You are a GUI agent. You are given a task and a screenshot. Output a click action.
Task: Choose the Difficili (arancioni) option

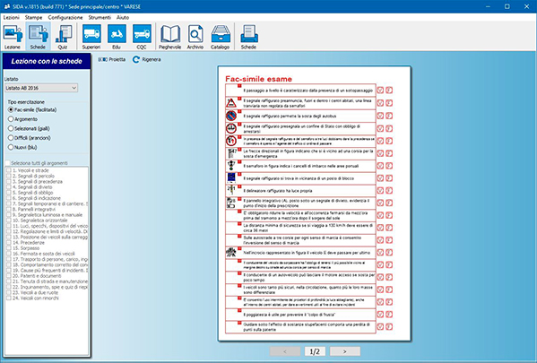(x=29, y=138)
